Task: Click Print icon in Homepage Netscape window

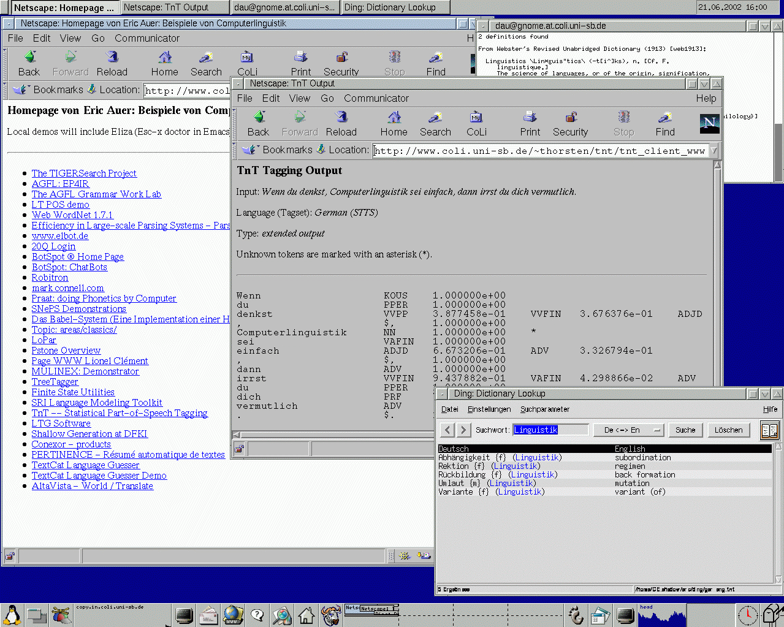Action: point(300,56)
